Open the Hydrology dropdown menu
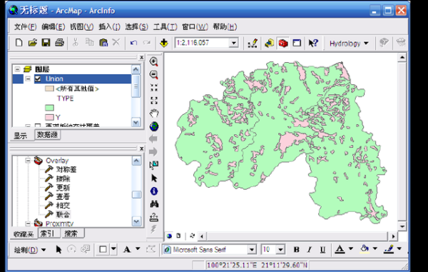This screenshot has width=428, height=272. click(349, 44)
